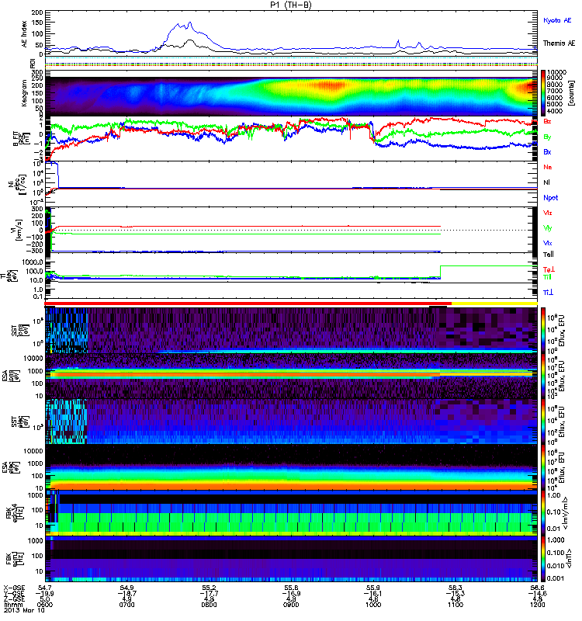582x621 pixels.
Task: Click the Ti step jump in temperature panel
Action: pos(440,272)
